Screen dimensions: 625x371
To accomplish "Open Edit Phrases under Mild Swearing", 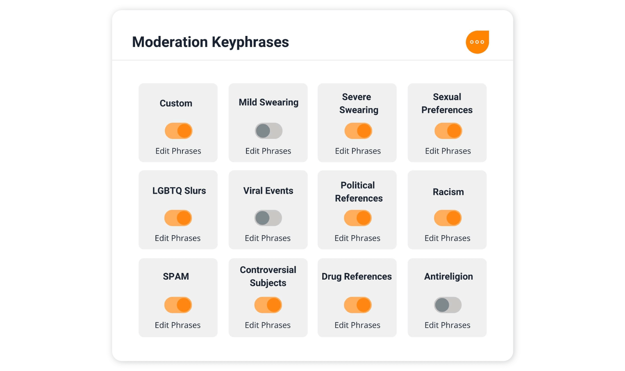I will (x=268, y=151).
